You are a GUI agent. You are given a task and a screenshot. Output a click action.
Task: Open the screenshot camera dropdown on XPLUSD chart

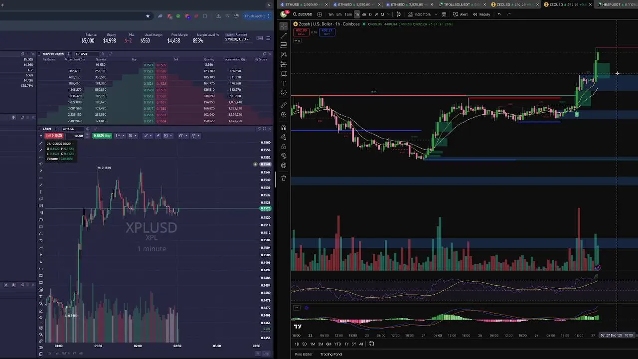(x=183, y=136)
